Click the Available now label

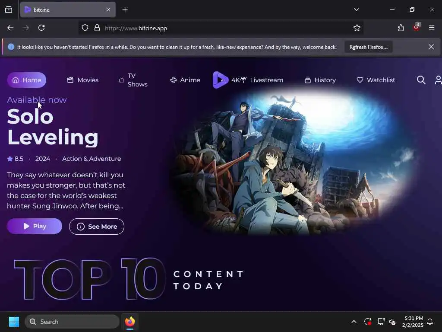(x=37, y=100)
